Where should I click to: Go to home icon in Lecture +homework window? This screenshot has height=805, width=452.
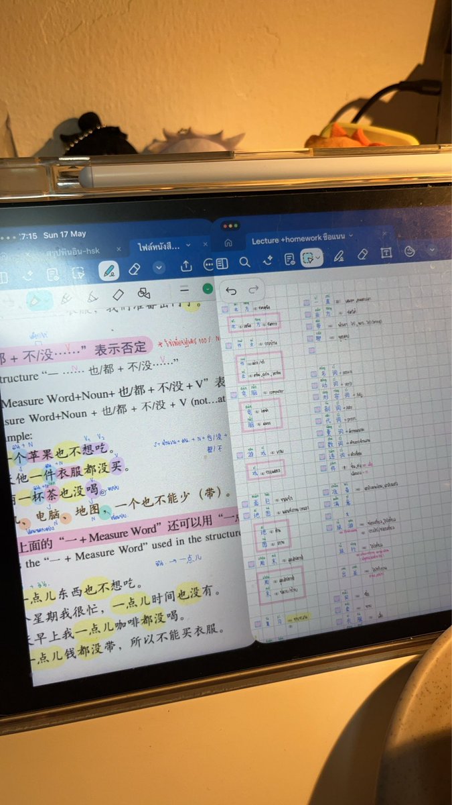pos(228,242)
